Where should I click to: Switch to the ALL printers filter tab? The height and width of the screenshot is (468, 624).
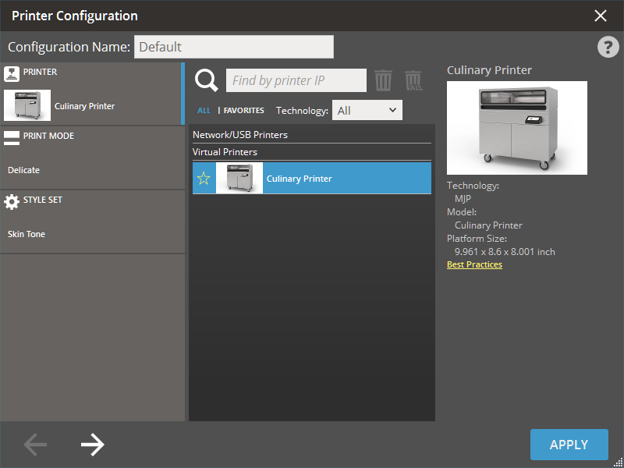coord(204,111)
